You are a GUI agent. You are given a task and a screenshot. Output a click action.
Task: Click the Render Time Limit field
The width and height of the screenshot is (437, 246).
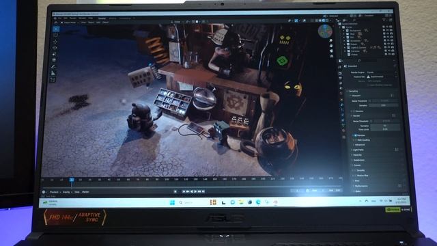(385, 129)
